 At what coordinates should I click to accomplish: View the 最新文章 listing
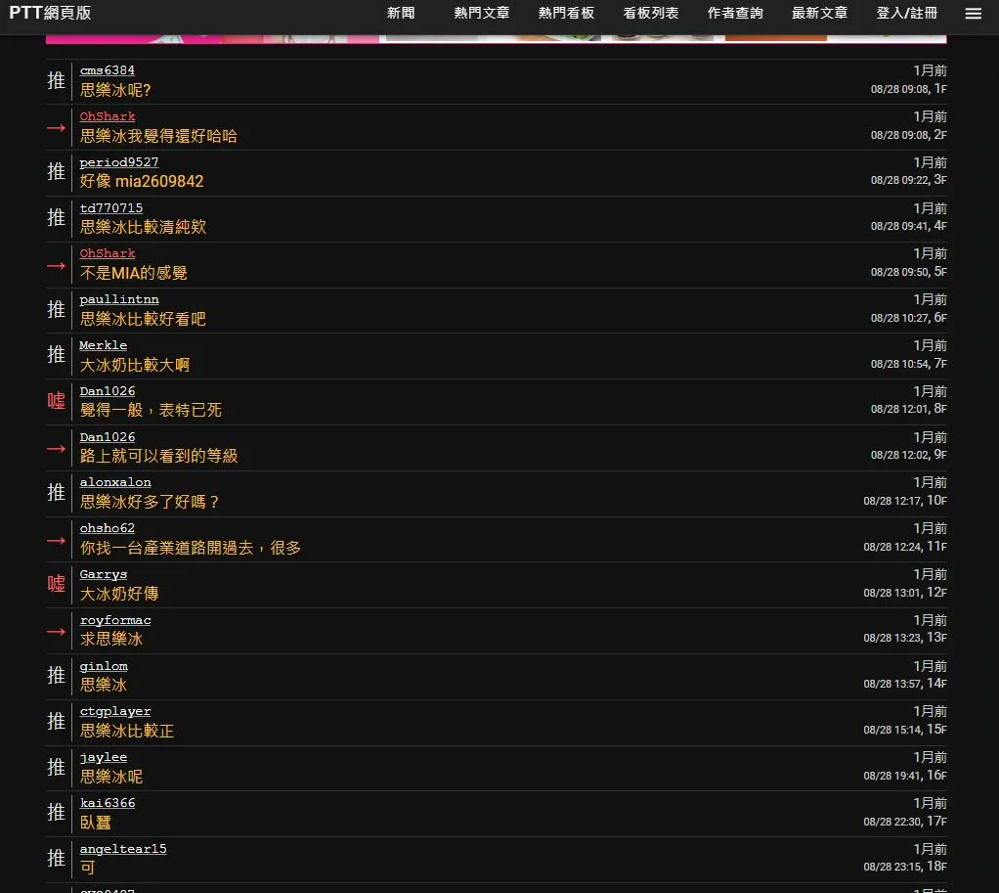coord(819,14)
